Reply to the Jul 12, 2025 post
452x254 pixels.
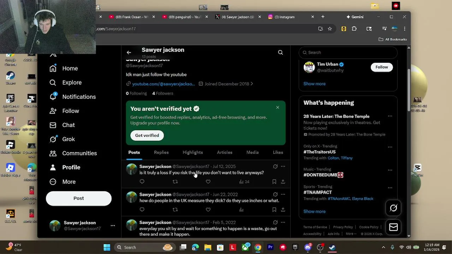point(142,182)
